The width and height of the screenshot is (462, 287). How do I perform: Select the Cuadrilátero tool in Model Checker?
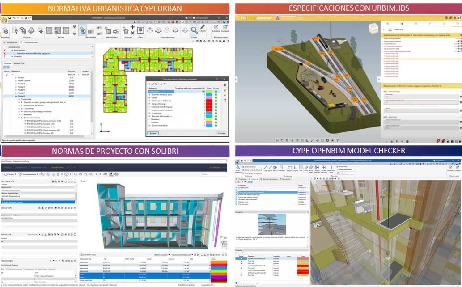tap(281, 167)
